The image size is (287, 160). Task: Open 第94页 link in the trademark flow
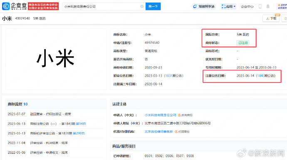coord(81,124)
